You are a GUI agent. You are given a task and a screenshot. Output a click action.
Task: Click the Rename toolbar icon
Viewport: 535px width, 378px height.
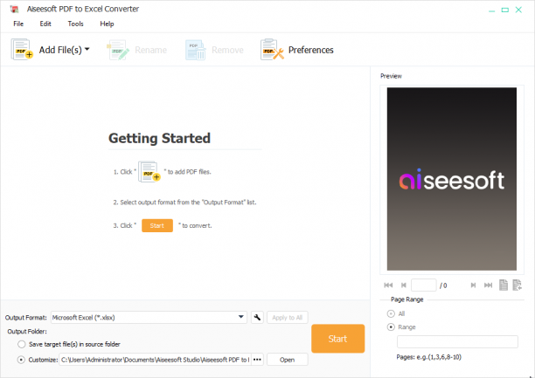[x=118, y=50]
